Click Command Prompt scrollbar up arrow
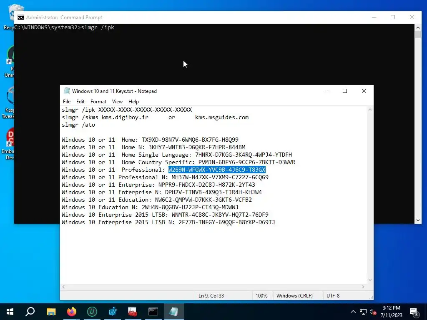427x320 pixels. (x=418, y=27)
